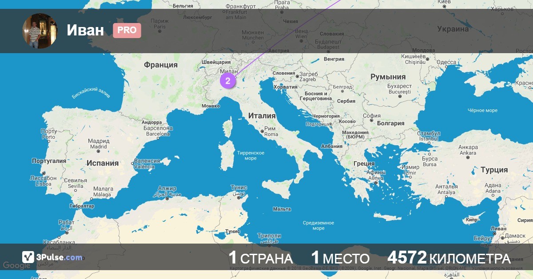Click the map cluster marker labeled 2

[x=227, y=81]
